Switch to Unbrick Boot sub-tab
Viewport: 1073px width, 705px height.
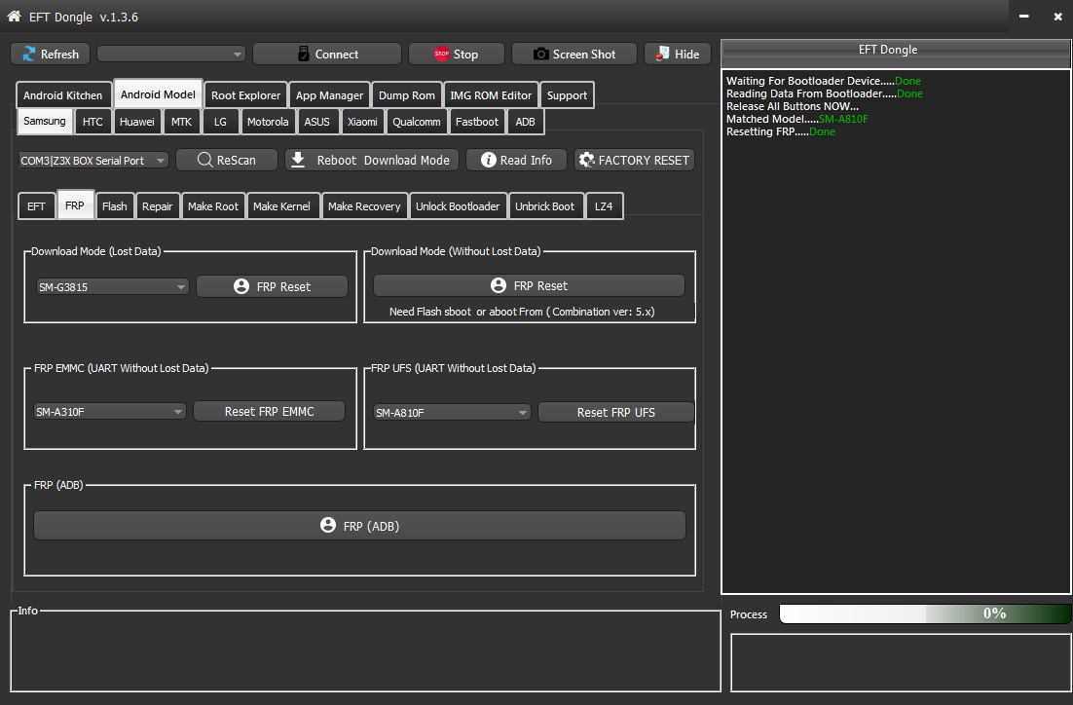544,206
